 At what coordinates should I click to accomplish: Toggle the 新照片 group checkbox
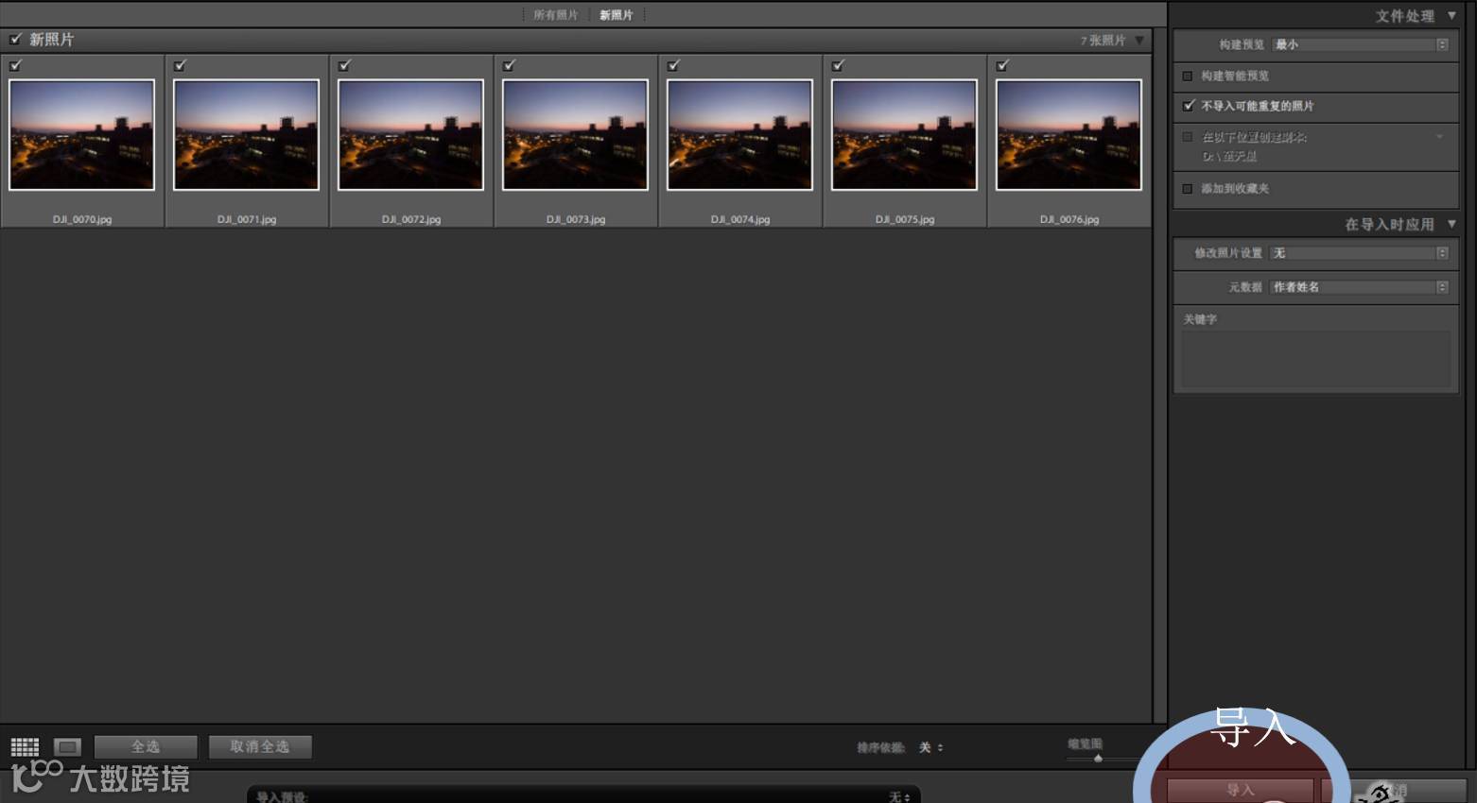tap(15, 40)
